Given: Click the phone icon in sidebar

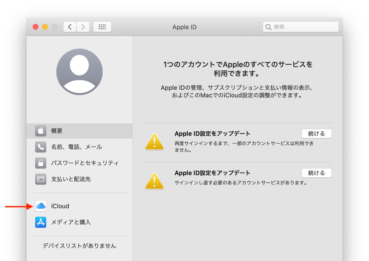Looking at the screenshot, I should point(41,147).
